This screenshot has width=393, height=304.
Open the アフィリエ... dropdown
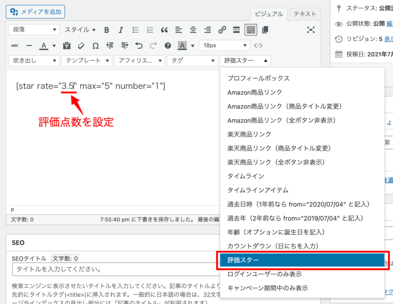click(x=140, y=61)
